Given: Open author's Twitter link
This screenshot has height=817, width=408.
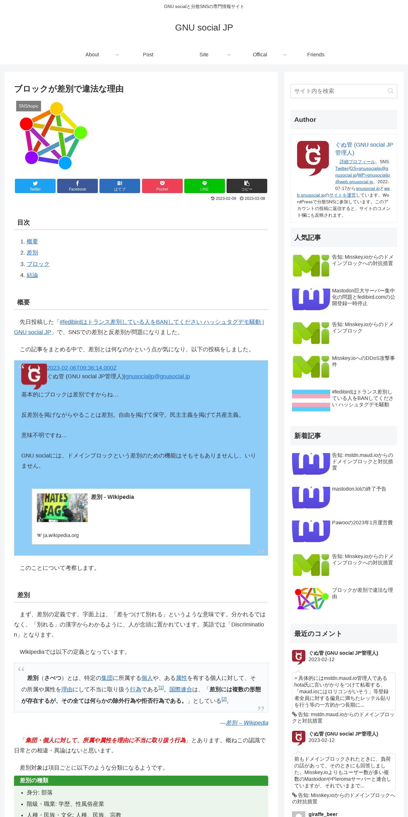Looking at the screenshot, I should point(342,168).
